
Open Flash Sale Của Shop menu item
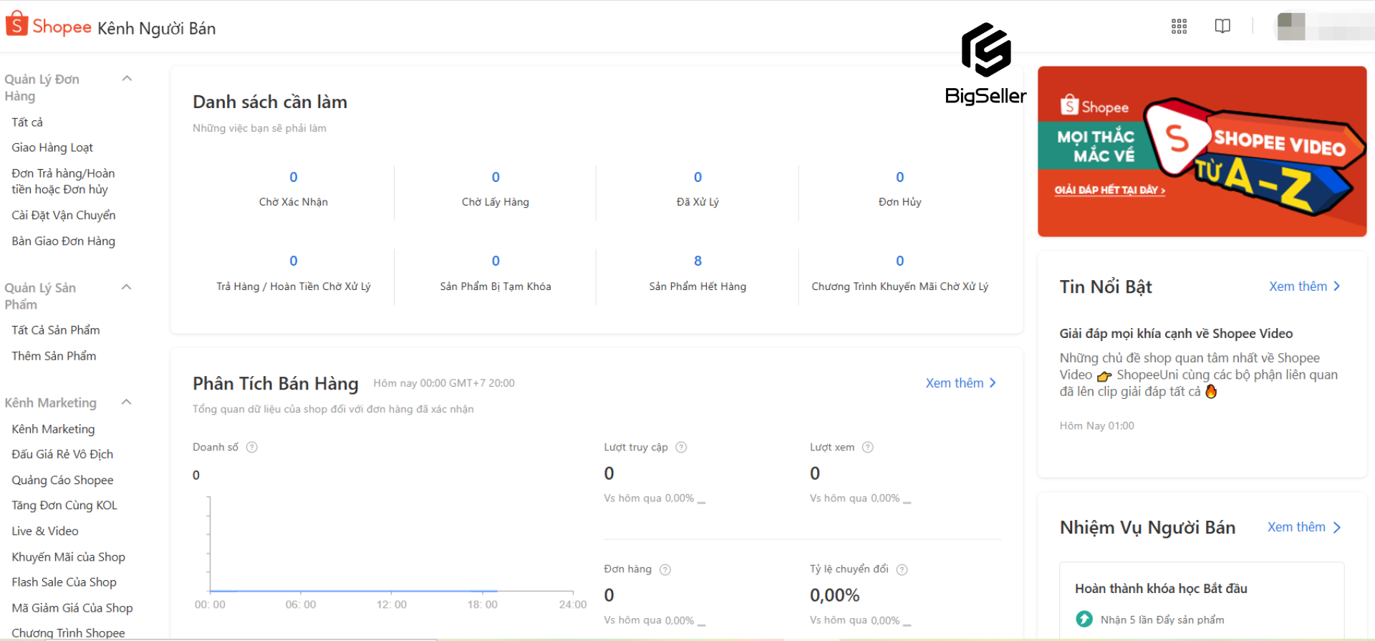[x=64, y=582]
